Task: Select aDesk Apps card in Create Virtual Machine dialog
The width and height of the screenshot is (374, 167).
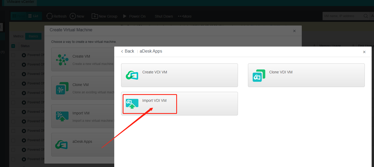Action: (83, 145)
